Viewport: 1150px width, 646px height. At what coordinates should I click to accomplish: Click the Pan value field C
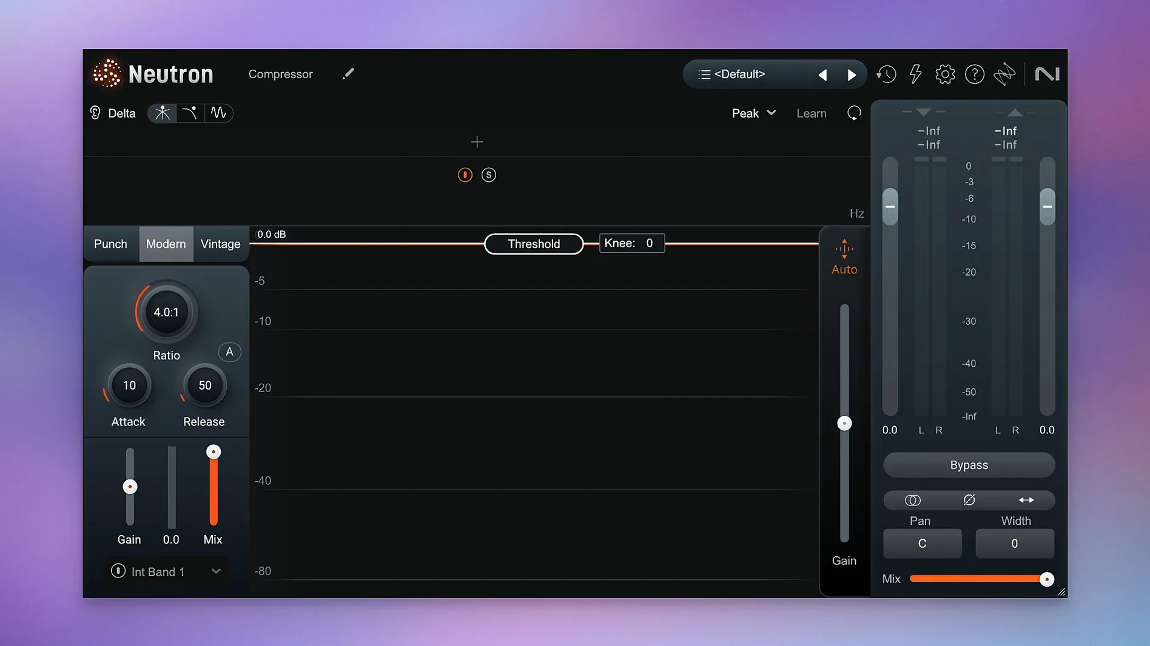922,544
